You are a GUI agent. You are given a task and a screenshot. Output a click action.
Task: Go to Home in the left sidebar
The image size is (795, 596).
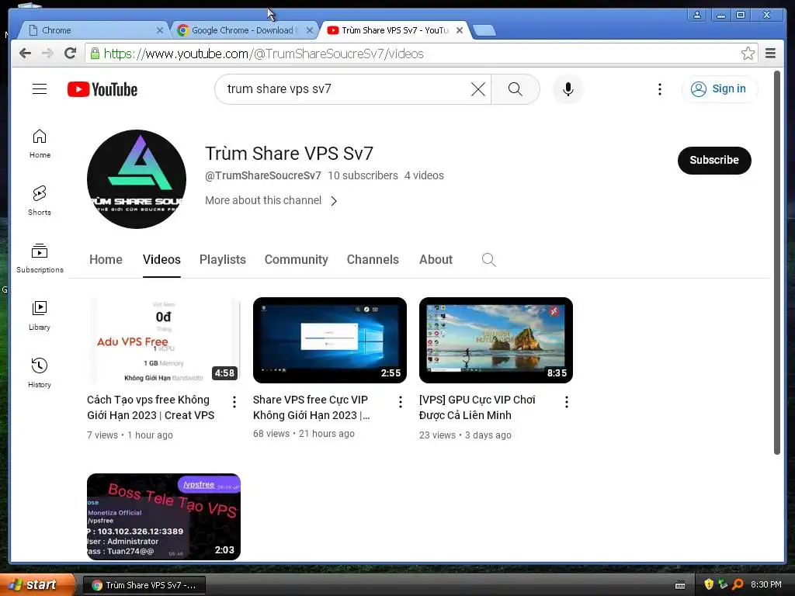click(x=40, y=144)
